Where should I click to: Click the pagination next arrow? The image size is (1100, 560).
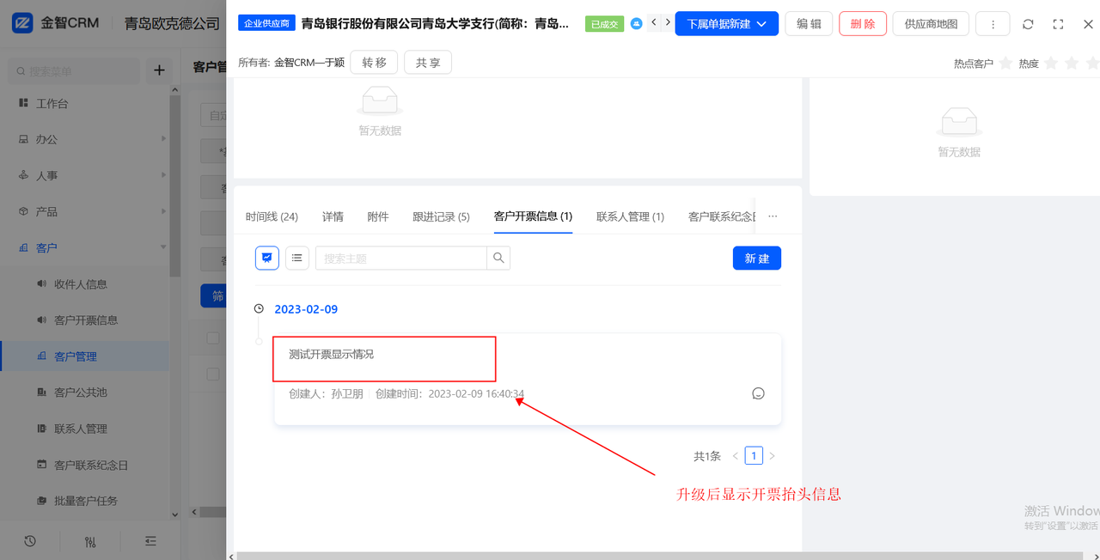point(772,456)
